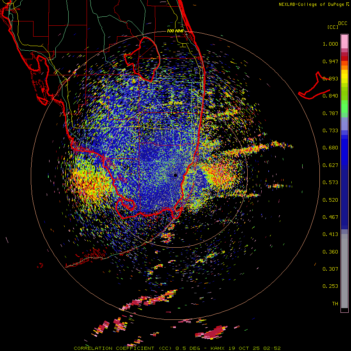Select the 0.947 scale value

tap(330, 61)
